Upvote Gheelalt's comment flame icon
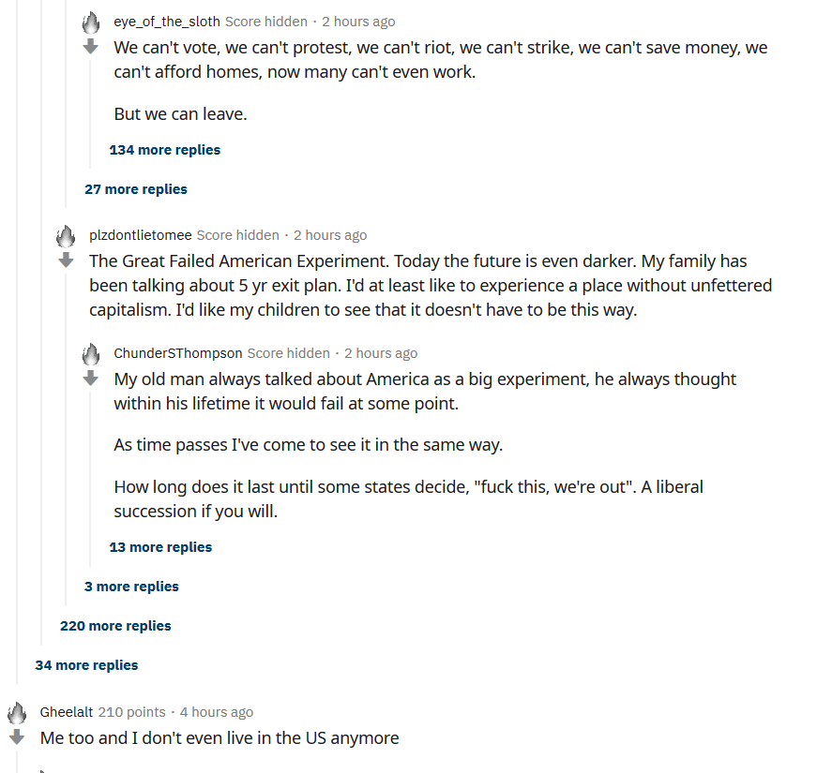Image resolution: width=817 pixels, height=773 pixels. coord(17,713)
